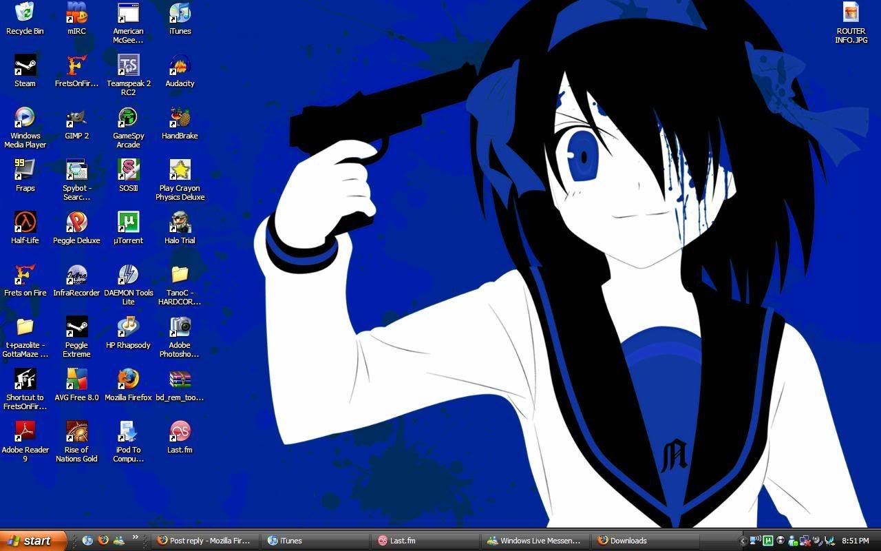Viewport: 881px width, 551px height.
Task: Select the Halo Trial icon
Action: tap(180, 228)
